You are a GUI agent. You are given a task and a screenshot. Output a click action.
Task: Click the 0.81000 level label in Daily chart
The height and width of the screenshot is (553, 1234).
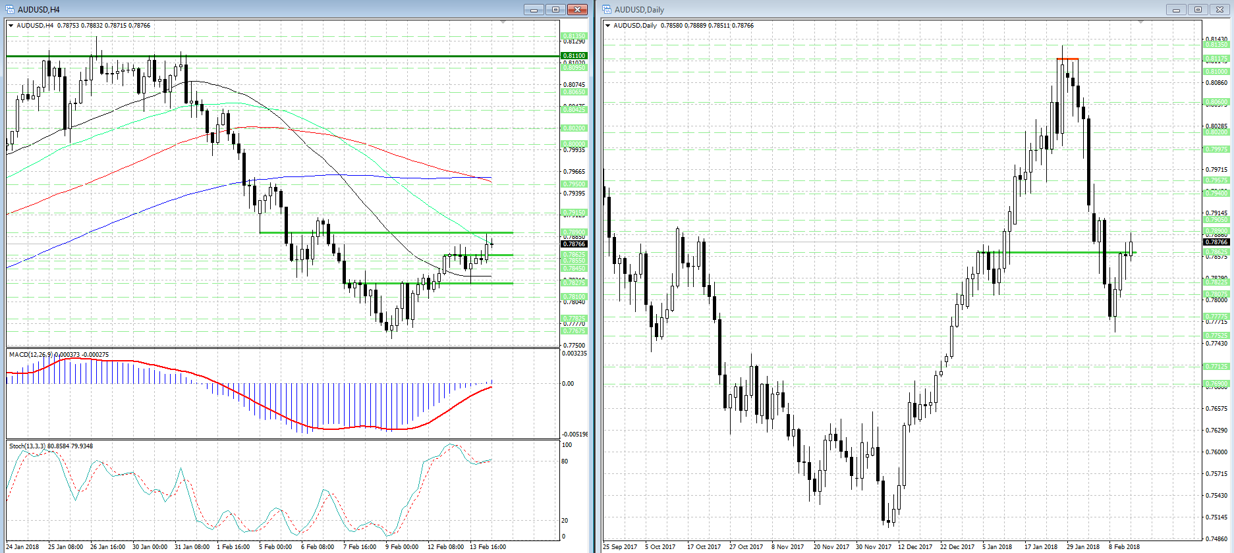(x=1216, y=72)
